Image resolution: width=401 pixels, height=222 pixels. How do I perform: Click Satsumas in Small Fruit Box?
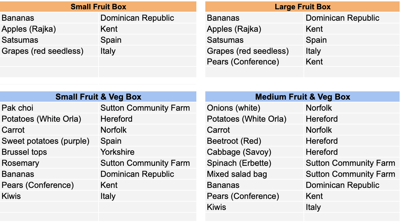coord(49,40)
